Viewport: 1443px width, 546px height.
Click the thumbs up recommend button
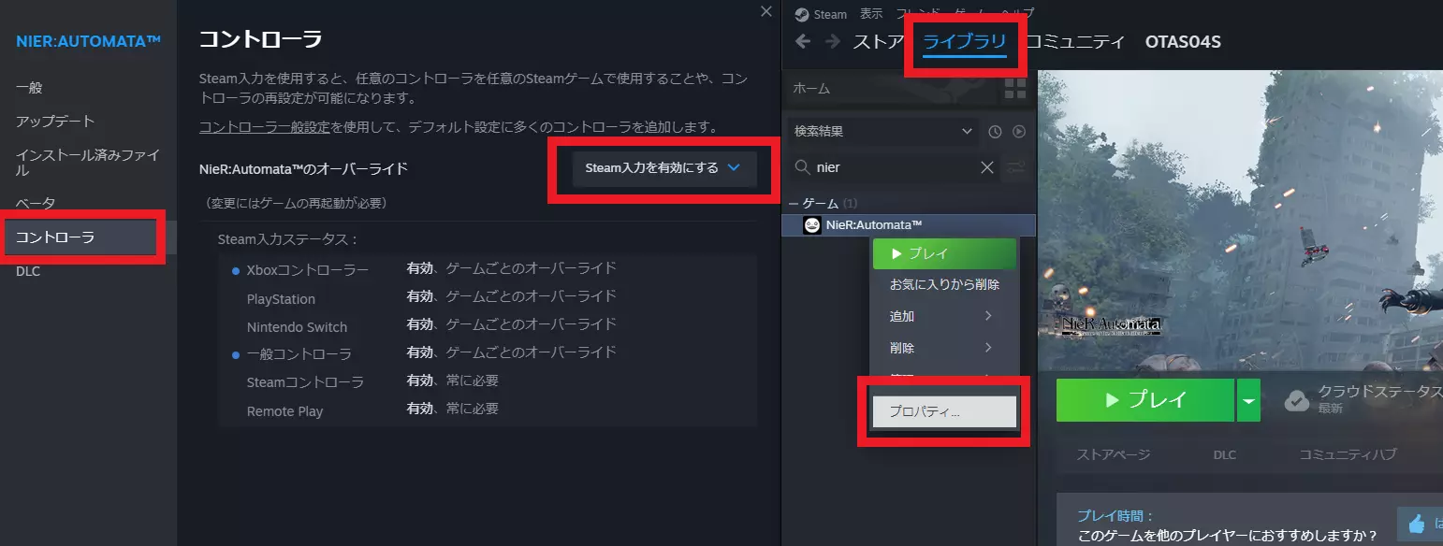click(x=1420, y=523)
